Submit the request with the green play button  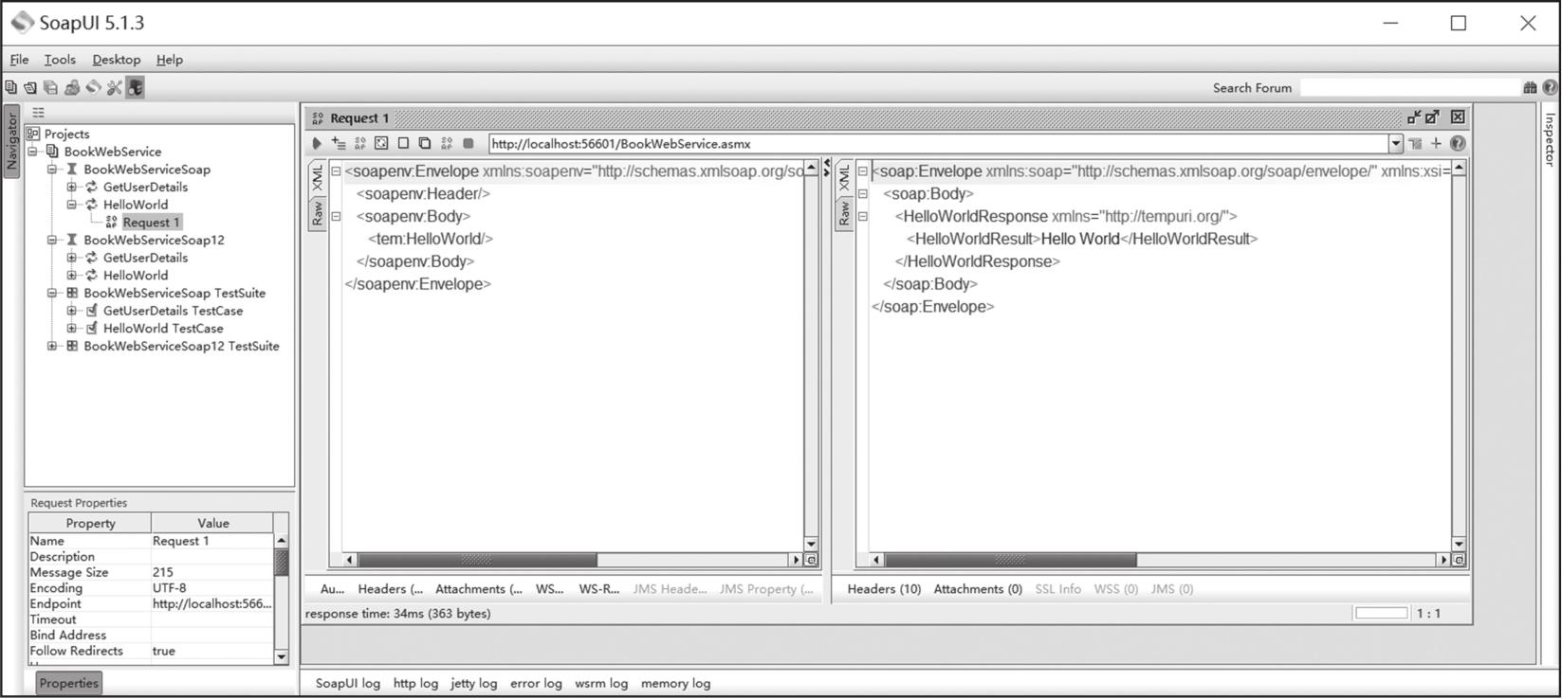(x=317, y=144)
